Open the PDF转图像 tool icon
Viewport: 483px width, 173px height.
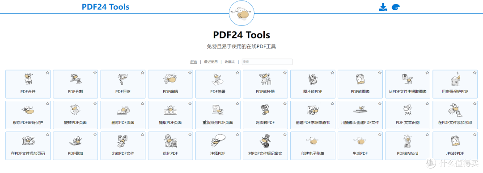360,79
